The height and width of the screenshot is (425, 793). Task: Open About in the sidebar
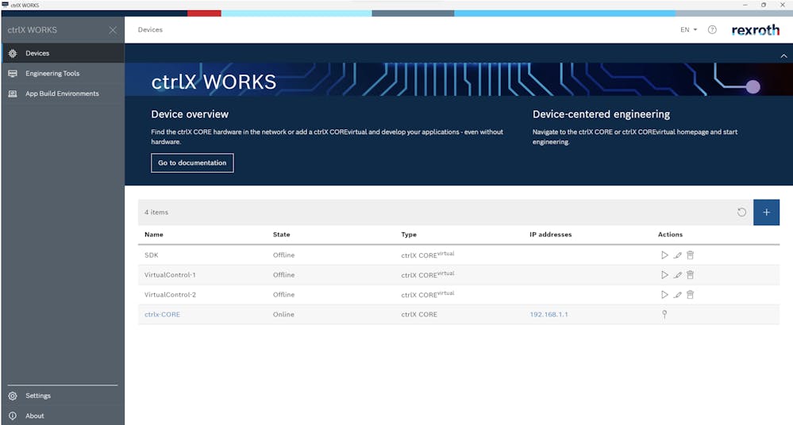(63, 416)
